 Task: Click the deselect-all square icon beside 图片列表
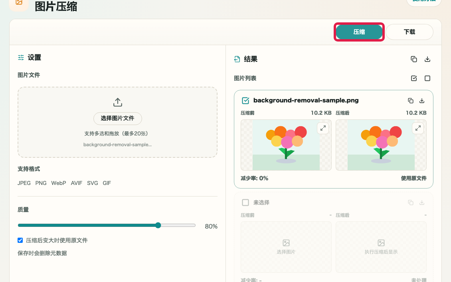(x=427, y=78)
